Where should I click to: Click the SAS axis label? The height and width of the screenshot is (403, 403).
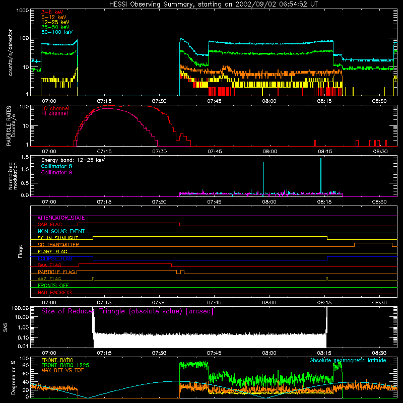point(6,327)
